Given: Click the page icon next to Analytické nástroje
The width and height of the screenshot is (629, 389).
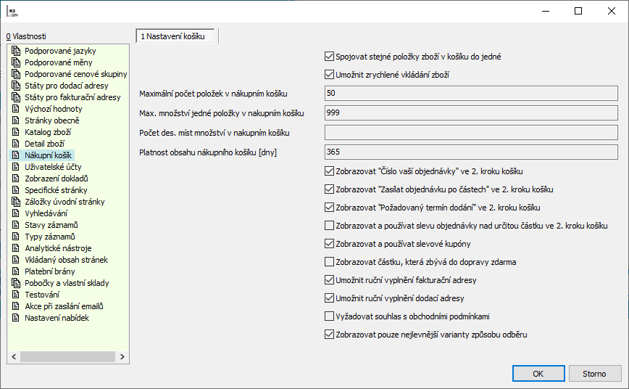Looking at the screenshot, I should pyautogui.click(x=16, y=248).
